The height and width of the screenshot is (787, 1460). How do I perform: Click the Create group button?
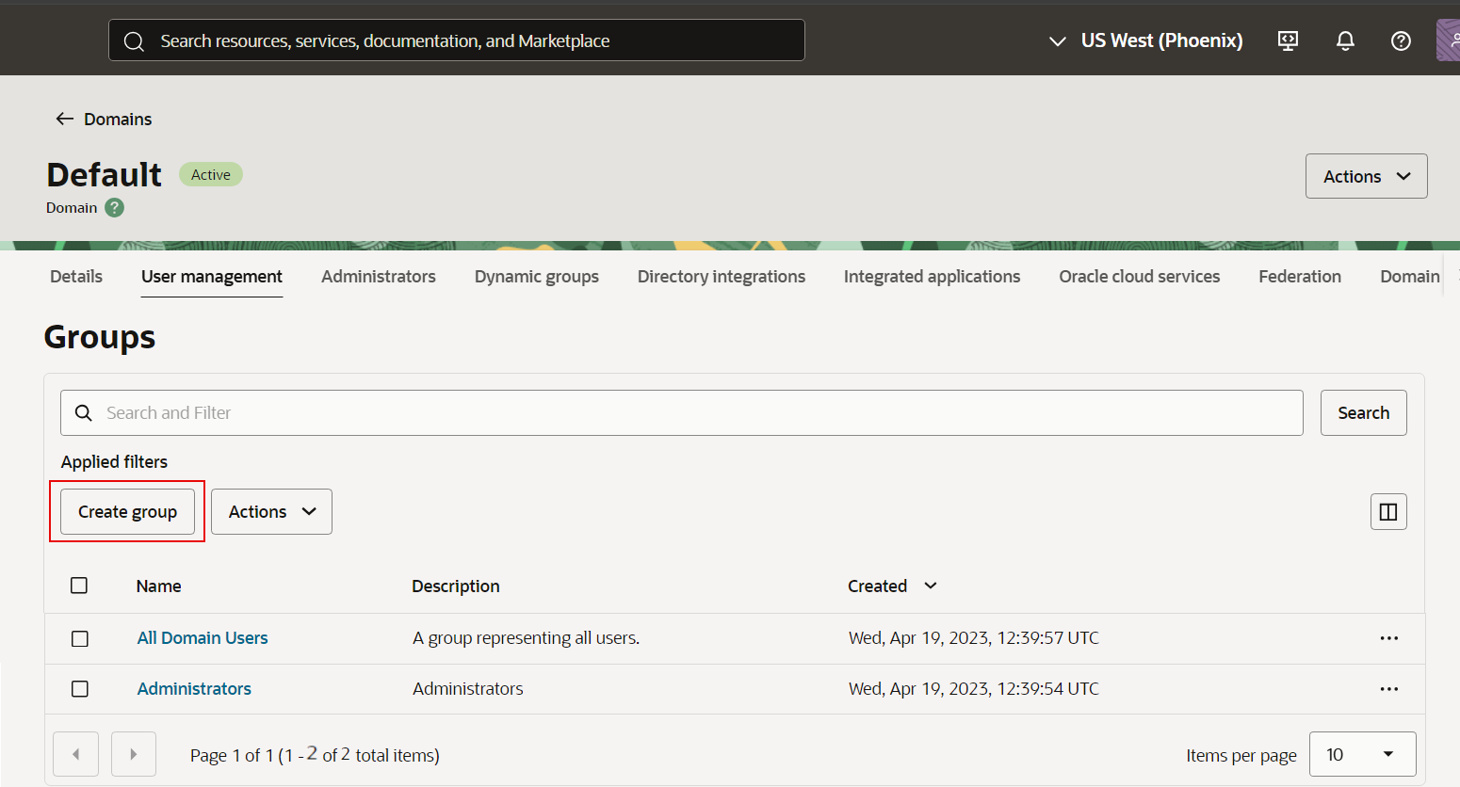coord(127,512)
